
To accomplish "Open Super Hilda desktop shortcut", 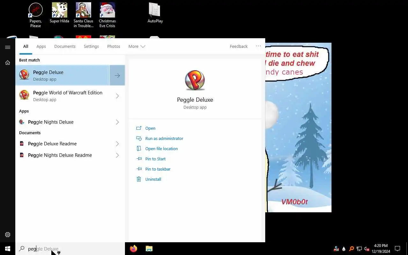I will click(59, 13).
